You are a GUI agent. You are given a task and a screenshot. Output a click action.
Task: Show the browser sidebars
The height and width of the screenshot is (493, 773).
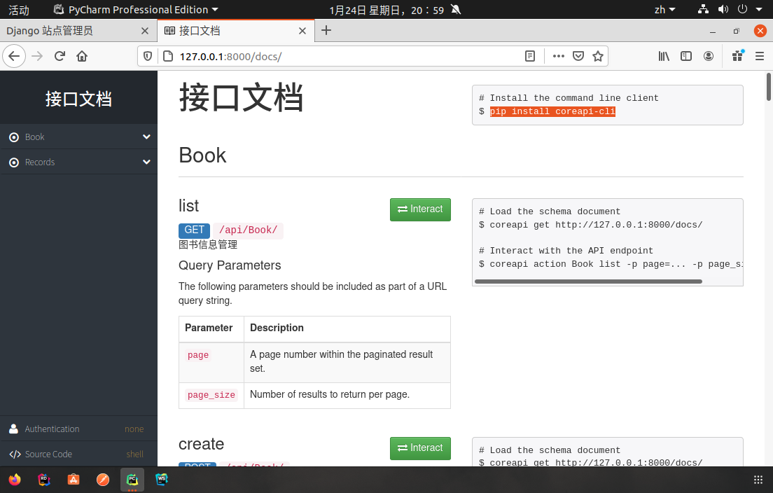pos(686,56)
